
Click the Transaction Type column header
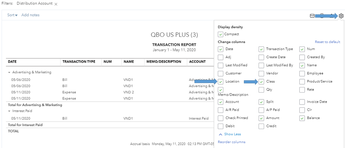pos(79,62)
